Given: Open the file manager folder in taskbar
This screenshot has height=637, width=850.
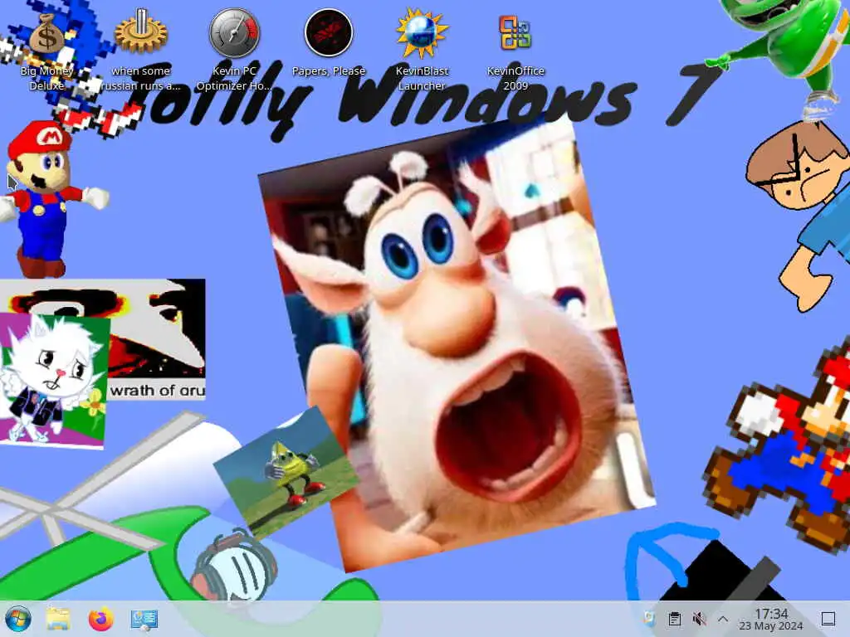Looking at the screenshot, I should pos(58,619).
